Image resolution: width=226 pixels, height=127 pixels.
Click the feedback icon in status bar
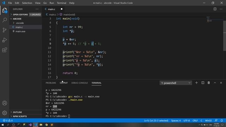[216, 120]
